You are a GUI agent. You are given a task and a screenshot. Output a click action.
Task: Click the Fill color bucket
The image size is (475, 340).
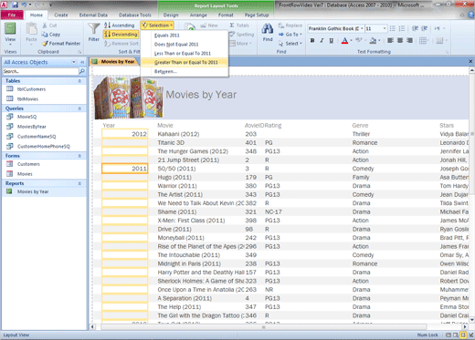[373, 40]
